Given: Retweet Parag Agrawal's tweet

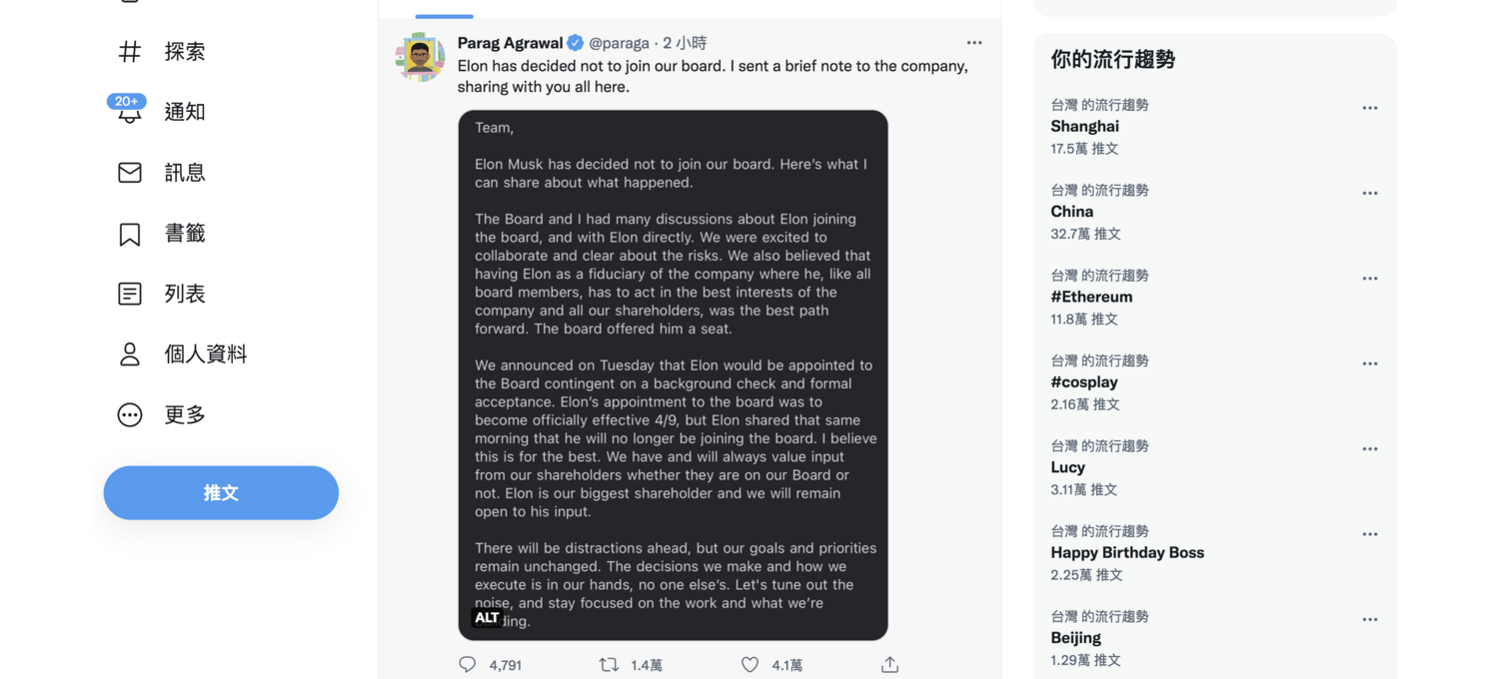Looking at the screenshot, I should coord(609,665).
